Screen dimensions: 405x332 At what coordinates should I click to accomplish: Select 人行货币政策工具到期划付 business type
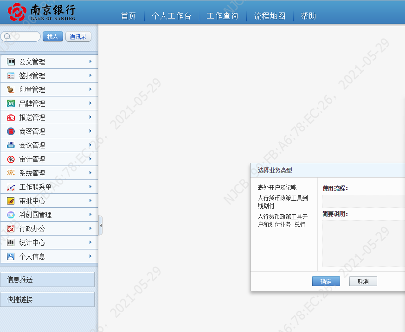pos(283,202)
